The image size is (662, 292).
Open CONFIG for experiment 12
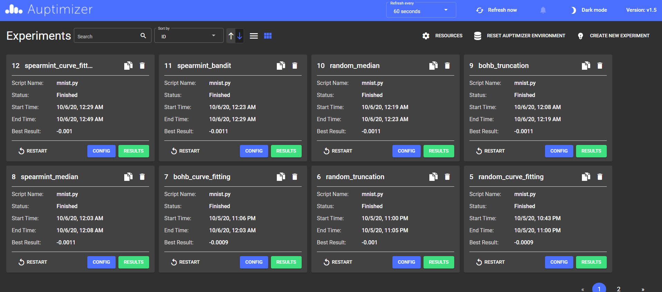(x=101, y=151)
